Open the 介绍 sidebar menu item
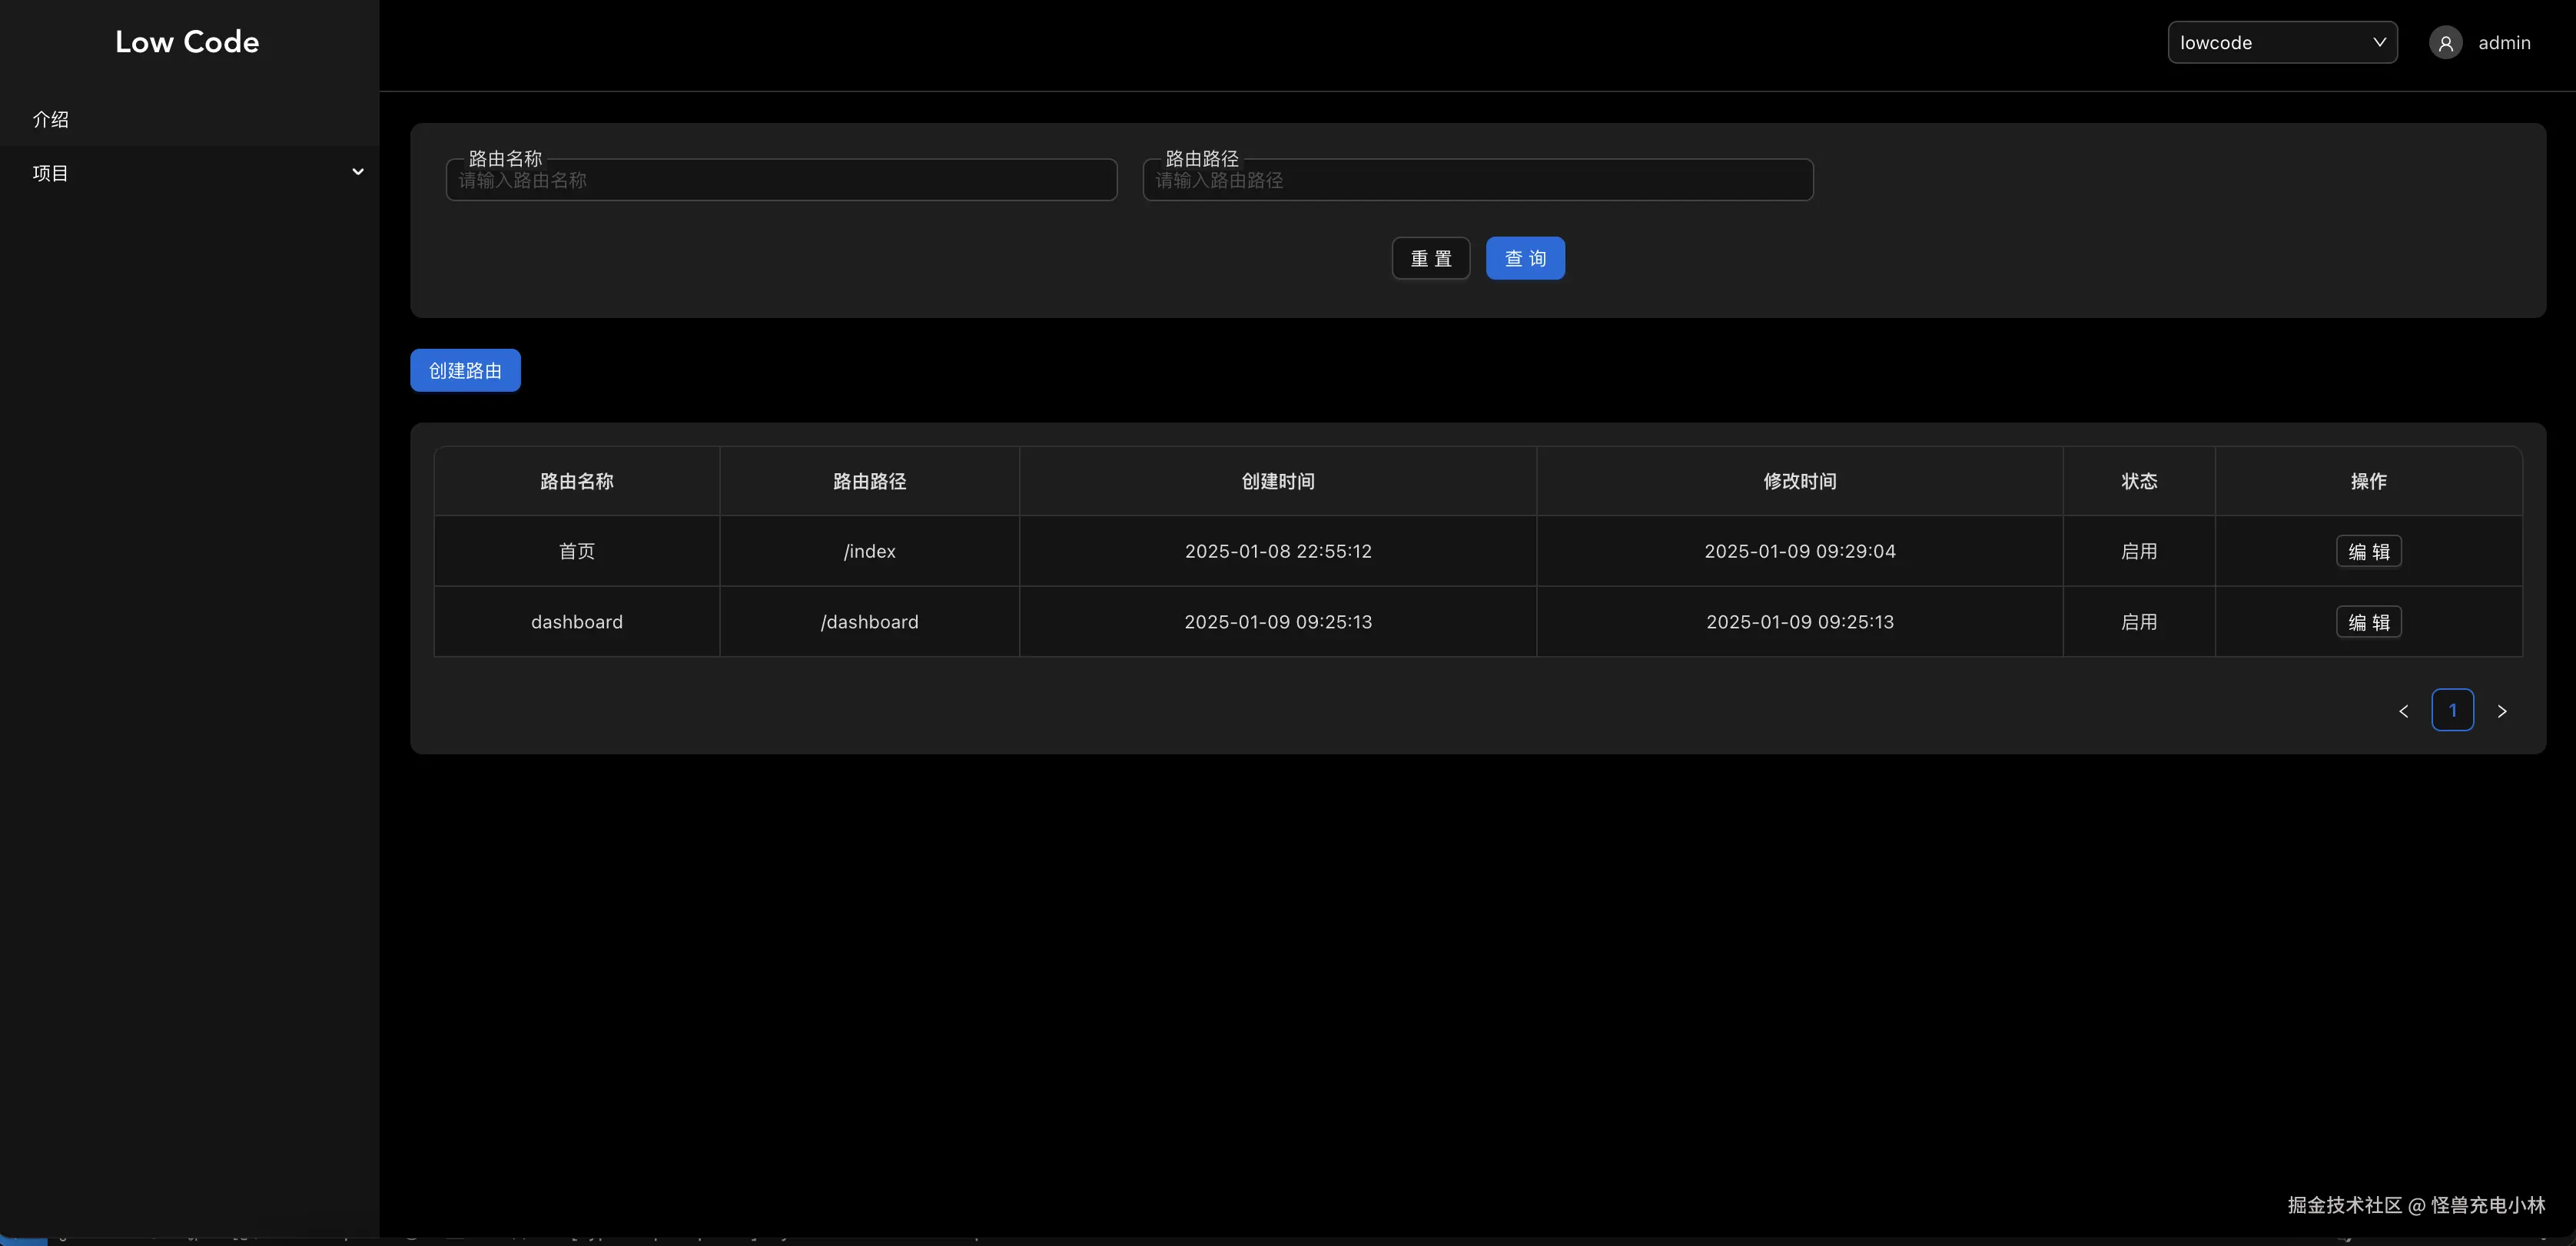 (50, 119)
